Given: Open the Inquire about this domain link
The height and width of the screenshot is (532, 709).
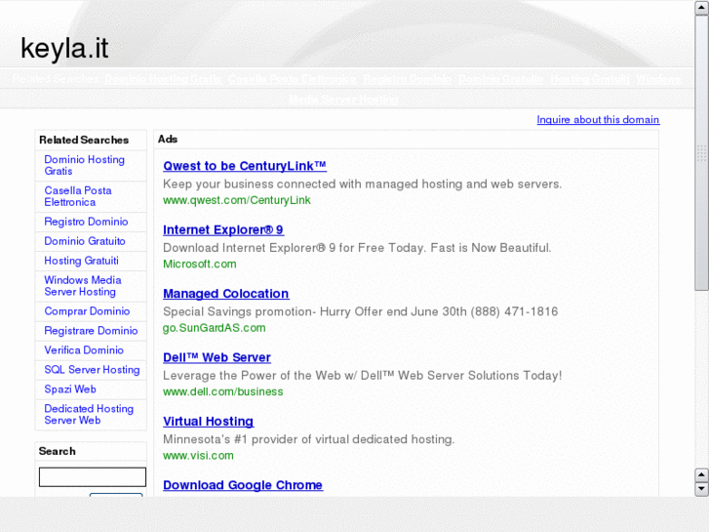Looking at the screenshot, I should pos(598,119).
